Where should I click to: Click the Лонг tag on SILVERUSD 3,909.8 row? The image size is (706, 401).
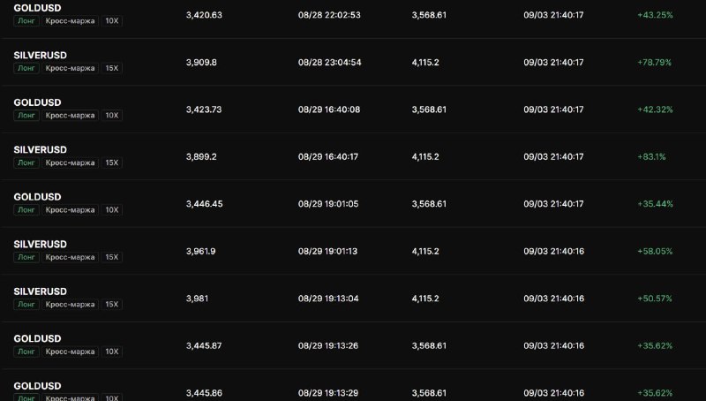pos(26,68)
